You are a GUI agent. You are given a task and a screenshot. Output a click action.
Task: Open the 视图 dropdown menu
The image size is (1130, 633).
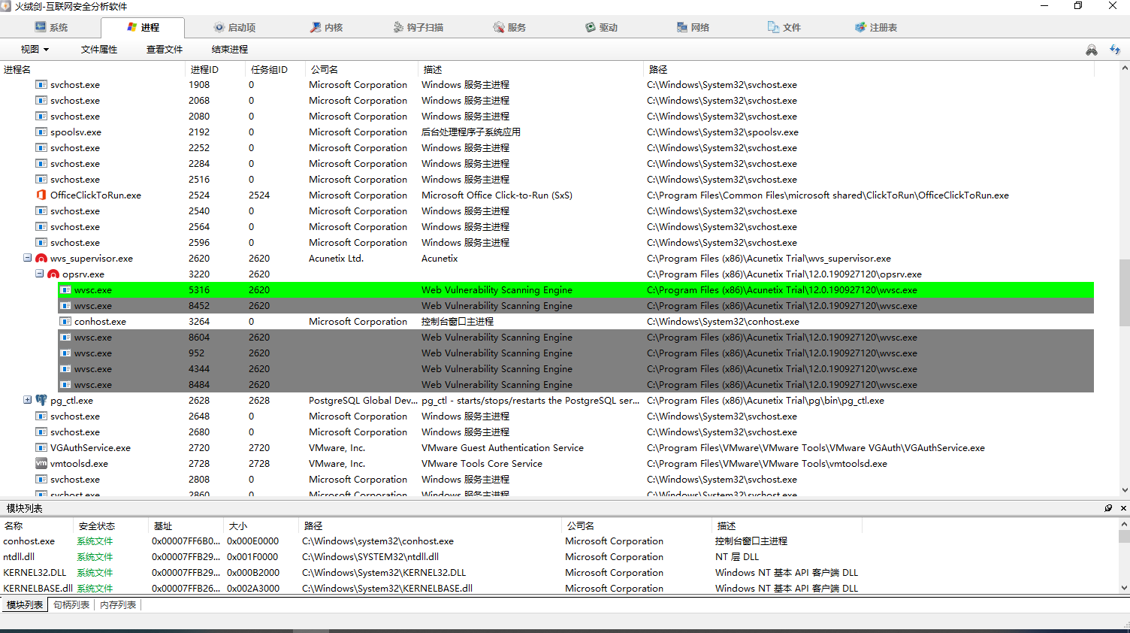pyautogui.click(x=35, y=50)
